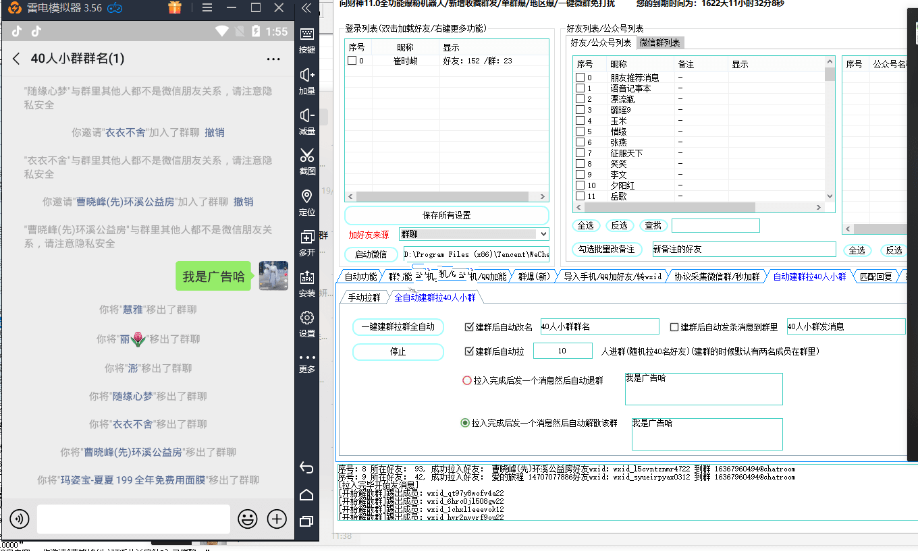Open emulator settings (设置) icon
918x551 pixels.
[x=307, y=323]
